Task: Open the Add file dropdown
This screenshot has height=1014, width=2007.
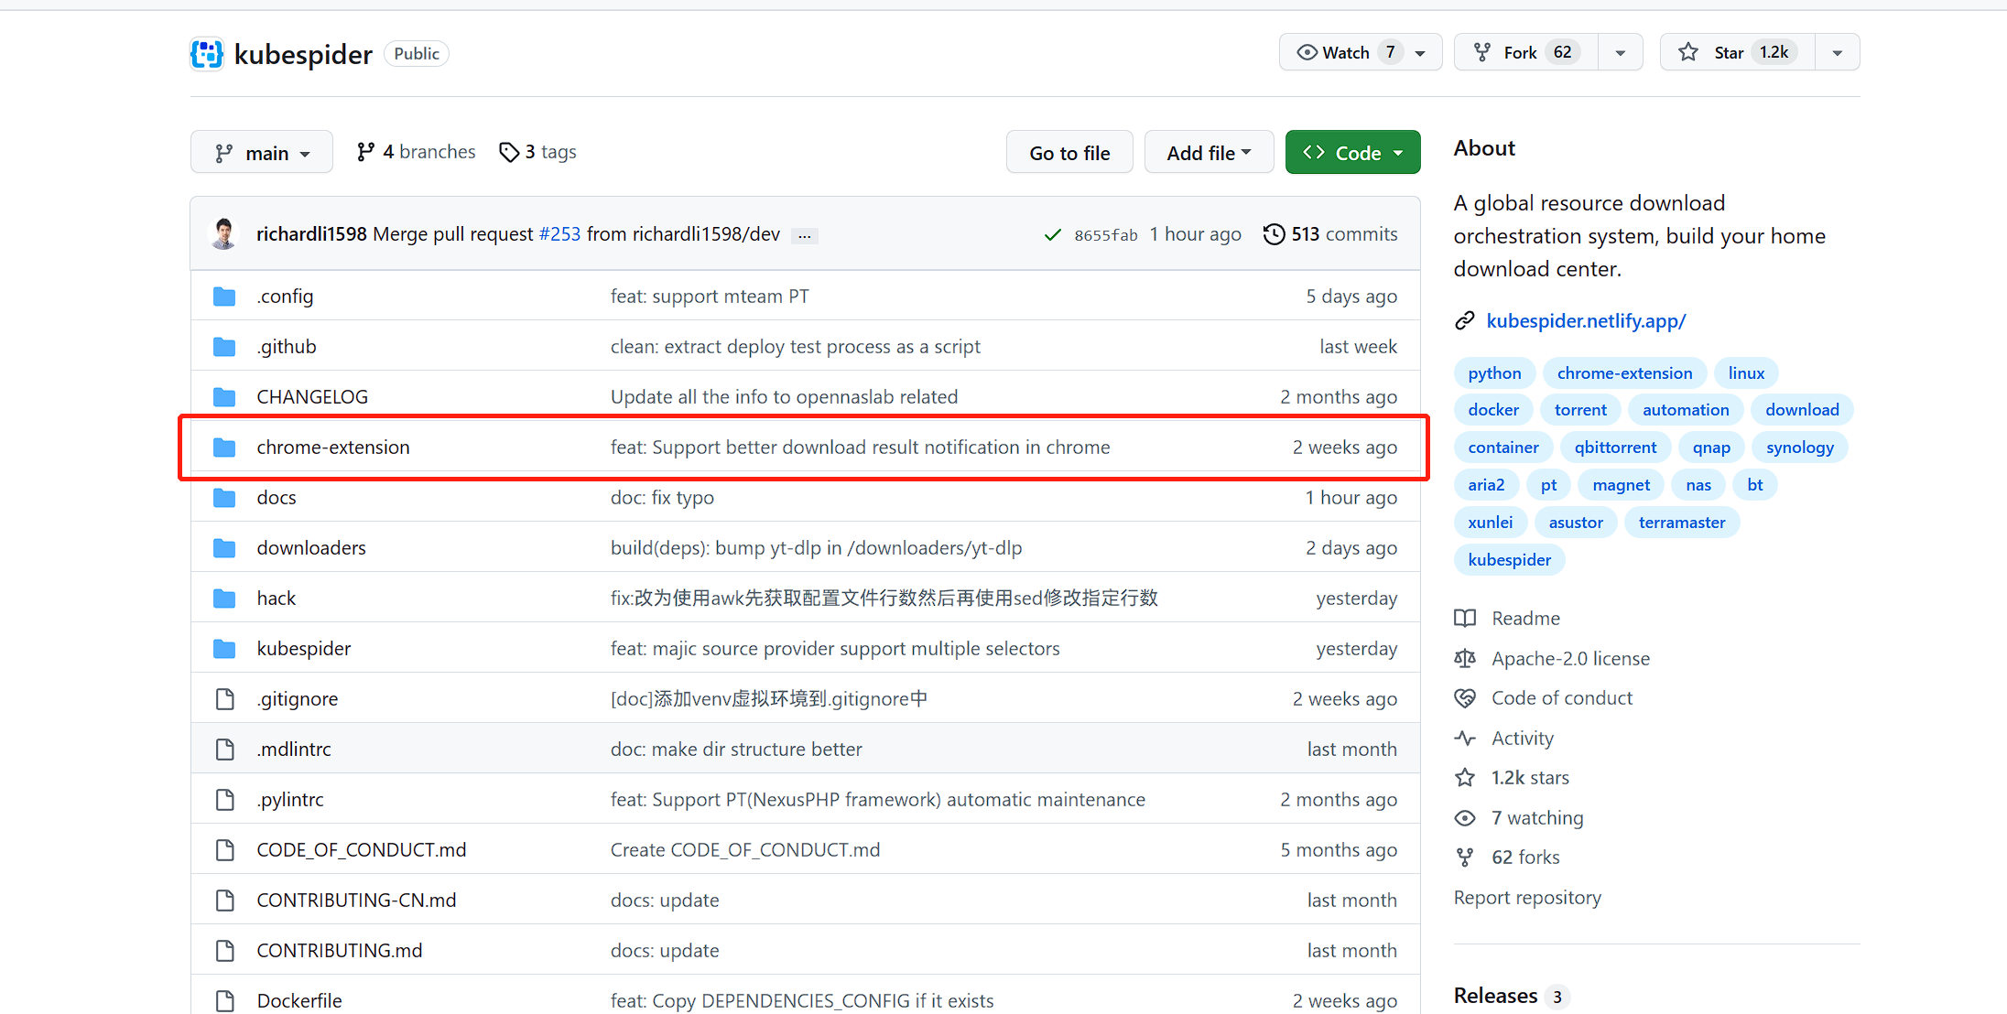Action: [1209, 153]
